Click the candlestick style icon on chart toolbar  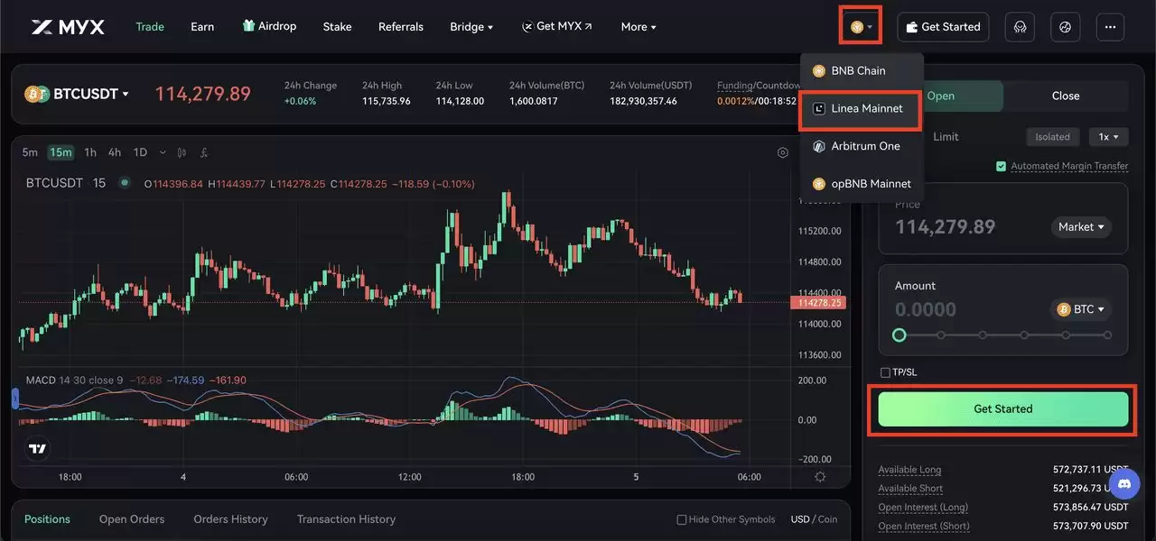click(182, 152)
